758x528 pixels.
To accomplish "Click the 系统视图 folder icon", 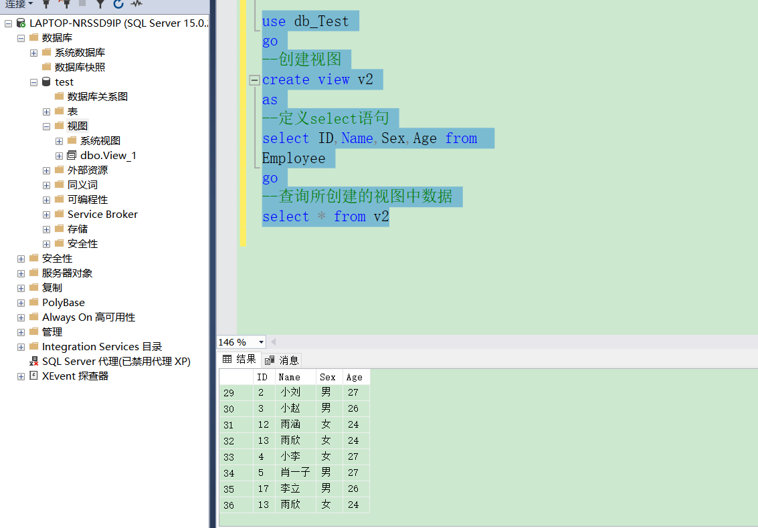I will click(x=72, y=140).
